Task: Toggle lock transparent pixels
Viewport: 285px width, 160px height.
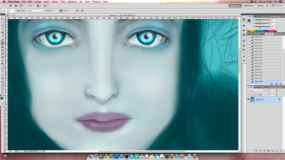Action: pos(253,94)
